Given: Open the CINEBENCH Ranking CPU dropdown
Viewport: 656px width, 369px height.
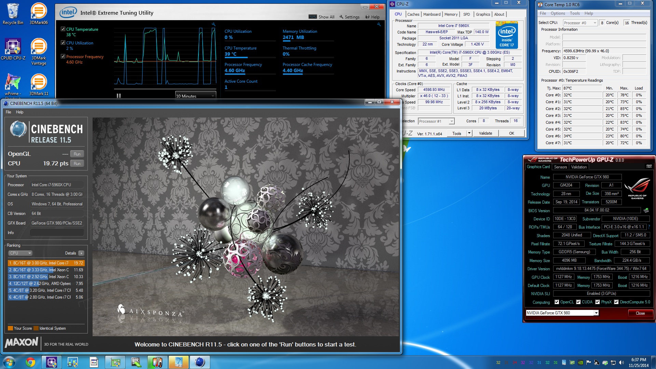Looking at the screenshot, I should pos(20,253).
